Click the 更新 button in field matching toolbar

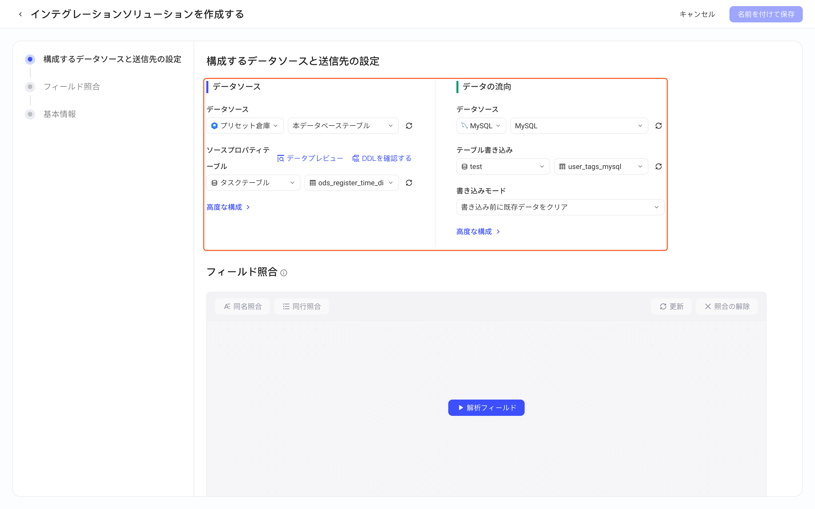(x=671, y=306)
